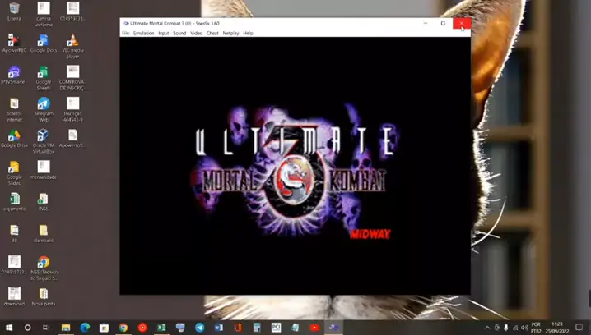Open Telegram from the taskbar
Image resolution: width=591 pixels, height=335 pixels.
[200, 328]
